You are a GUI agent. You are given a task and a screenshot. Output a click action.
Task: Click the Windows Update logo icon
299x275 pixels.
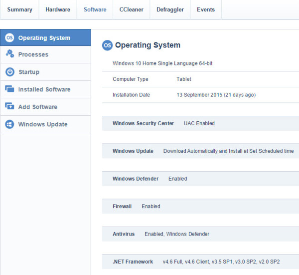(x=9, y=124)
